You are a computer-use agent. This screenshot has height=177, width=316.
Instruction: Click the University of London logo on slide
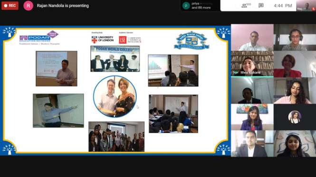pos(103,39)
